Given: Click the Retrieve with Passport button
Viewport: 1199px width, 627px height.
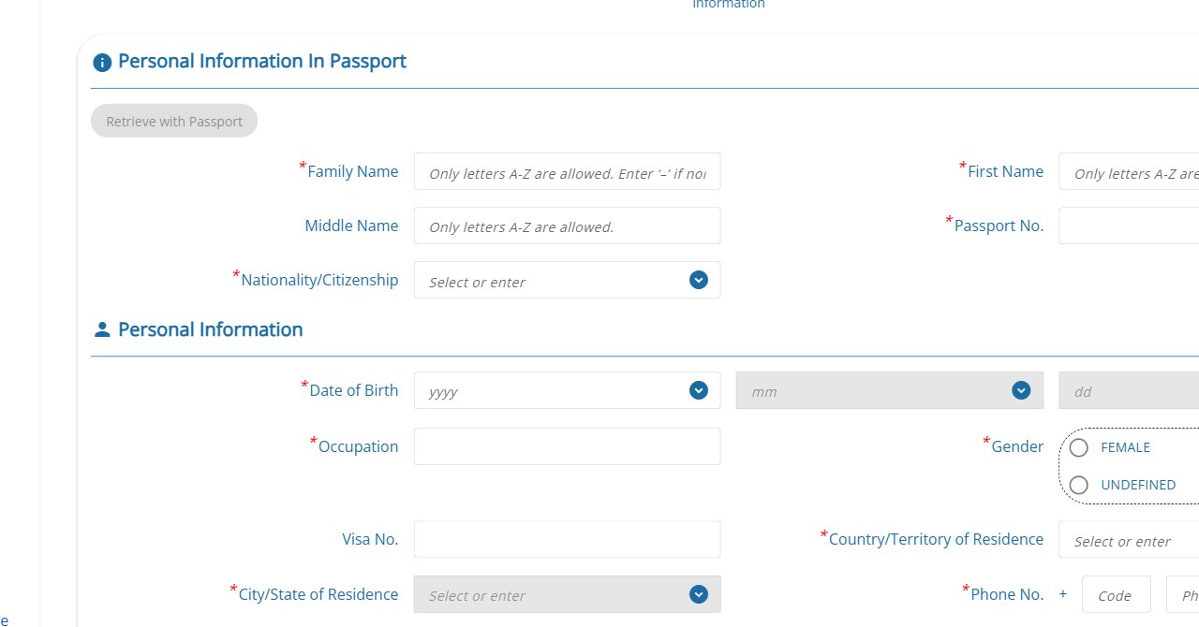Looking at the screenshot, I should tap(173, 121).
